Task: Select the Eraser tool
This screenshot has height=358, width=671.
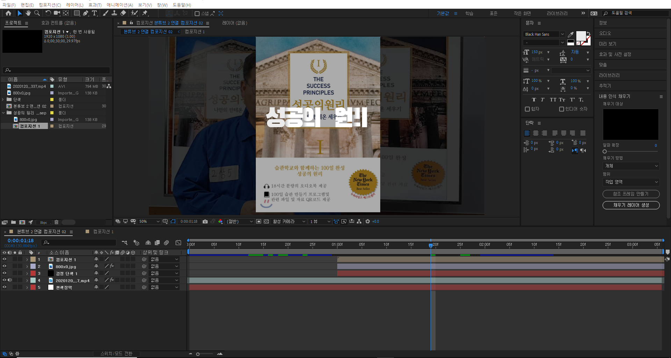Action: click(123, 13)
